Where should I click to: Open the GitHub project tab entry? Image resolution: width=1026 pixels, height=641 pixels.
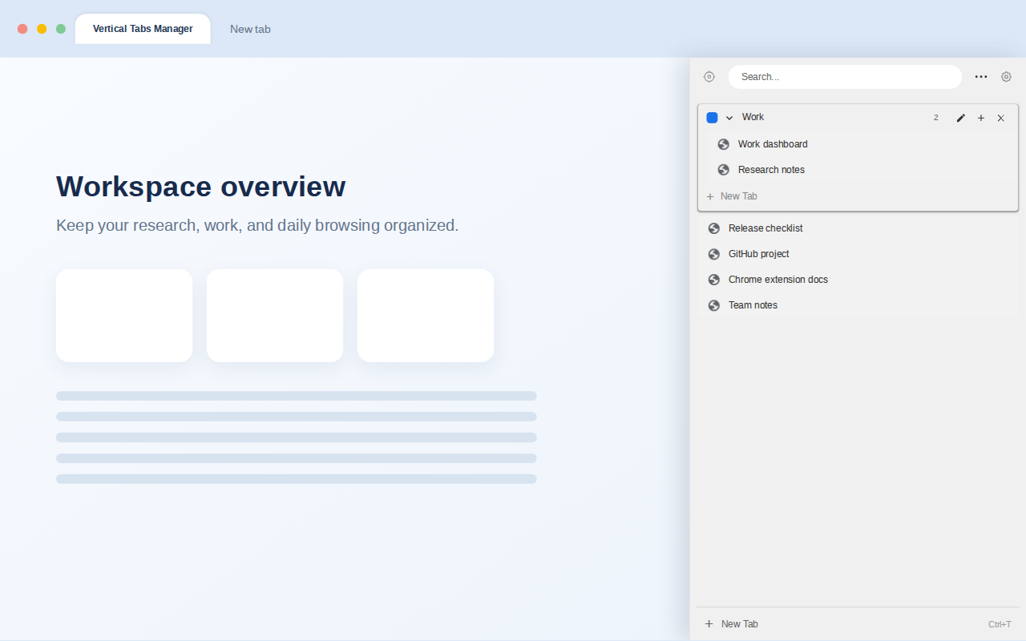858,254
